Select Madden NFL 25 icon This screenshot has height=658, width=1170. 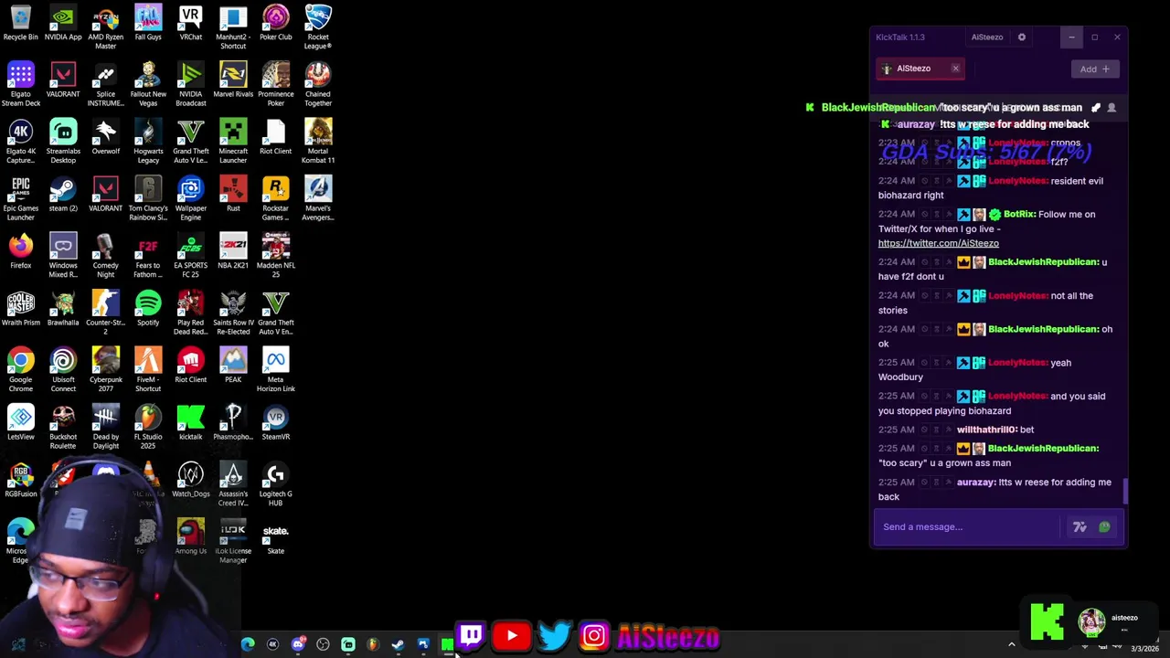pyautogui.click(x=275, y=256)
